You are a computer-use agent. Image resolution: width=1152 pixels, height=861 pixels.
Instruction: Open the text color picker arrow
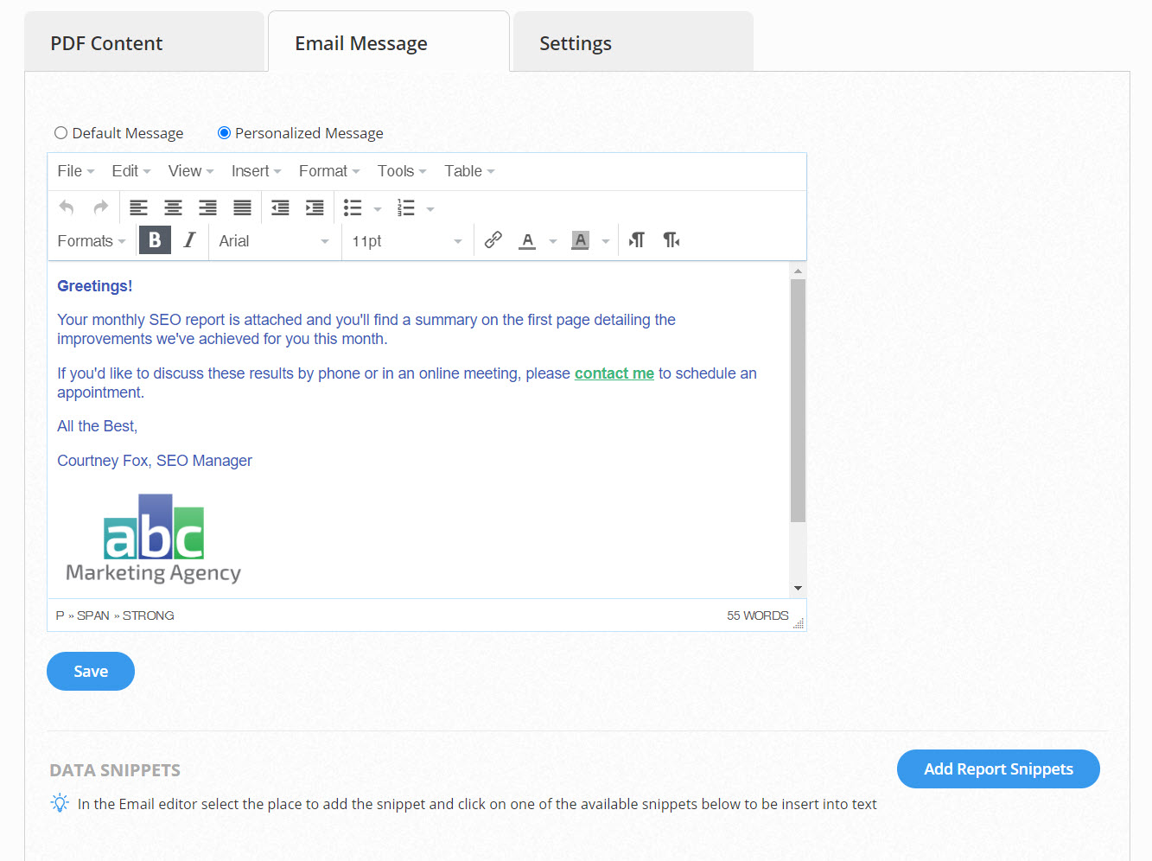click(x=553, y=241)
